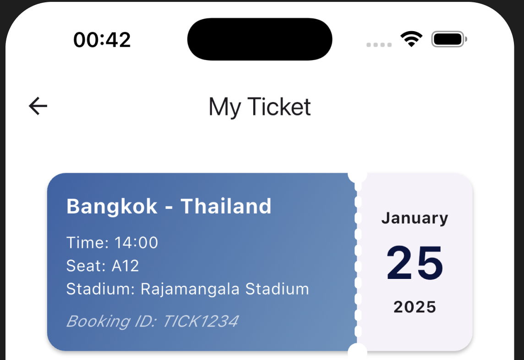
Task: Tap the top notch of ticket divider
Action: 358,175
